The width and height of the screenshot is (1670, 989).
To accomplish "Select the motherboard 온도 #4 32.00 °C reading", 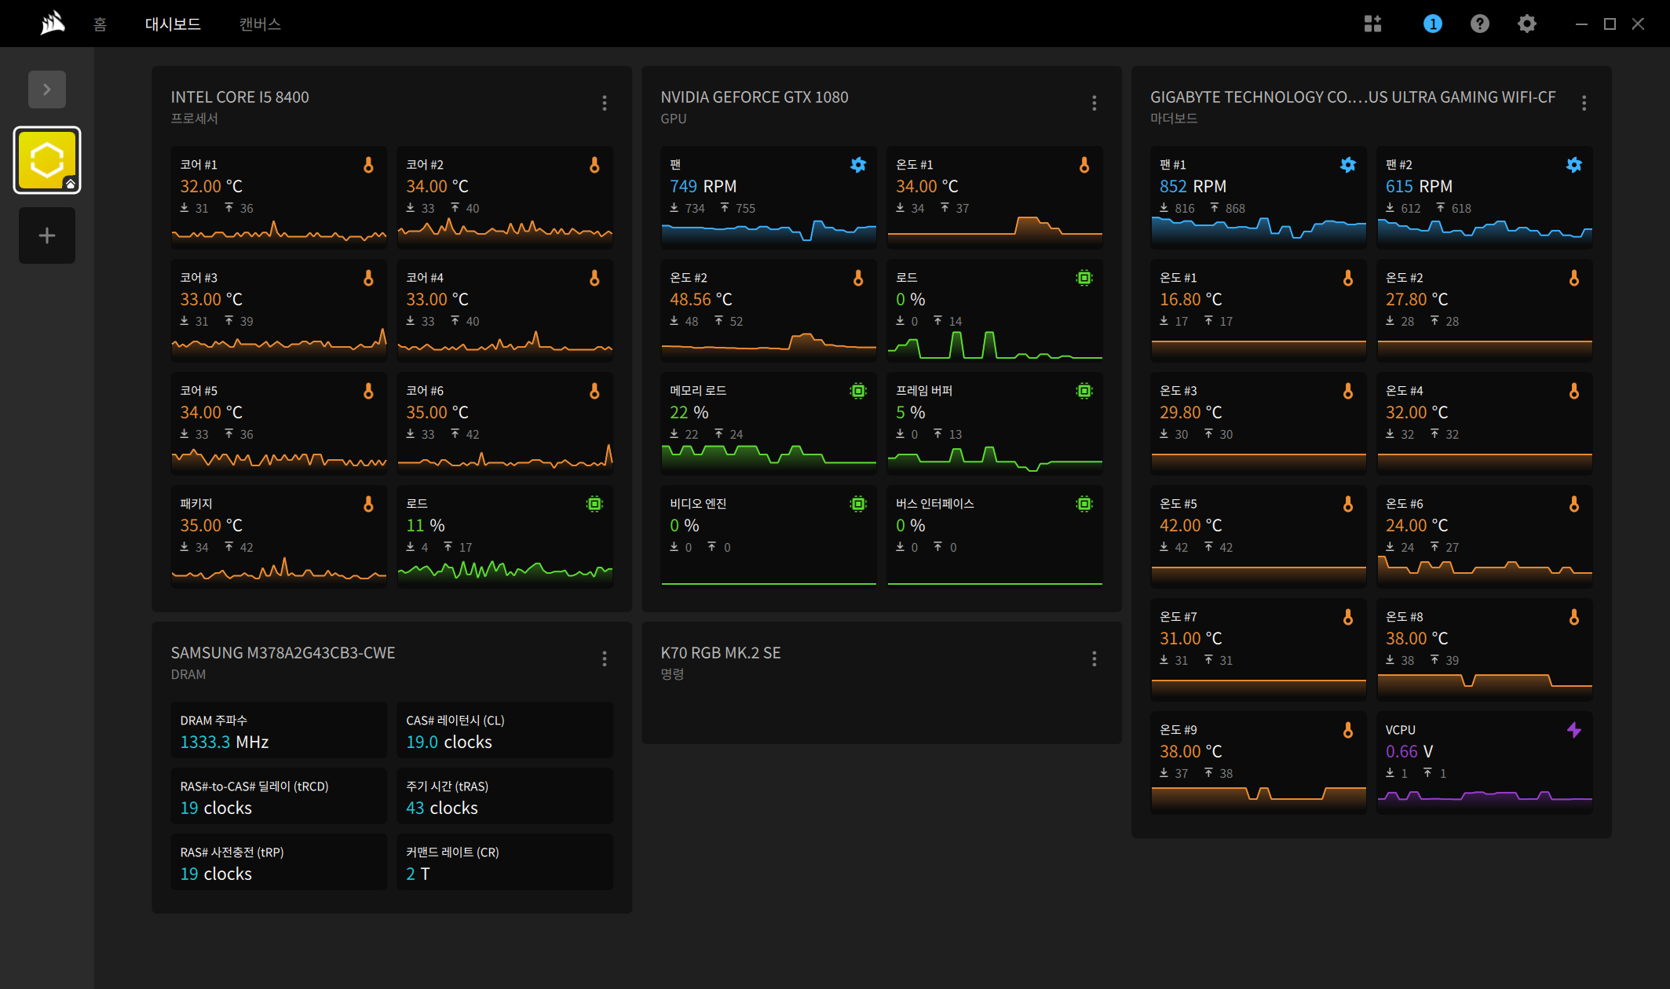I will click(1417, 412).
